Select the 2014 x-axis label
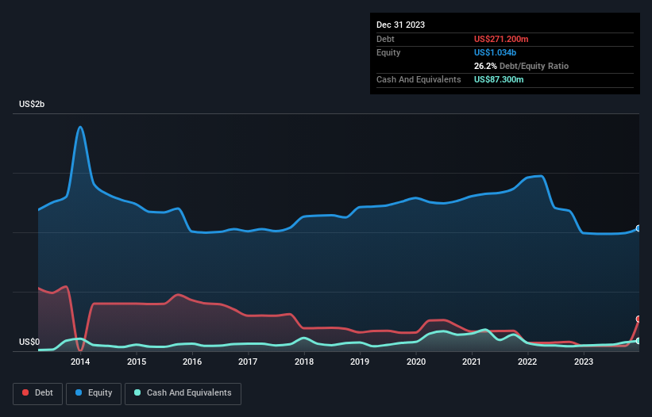Viewport: 652px width, 417px height. coord(80,362)
